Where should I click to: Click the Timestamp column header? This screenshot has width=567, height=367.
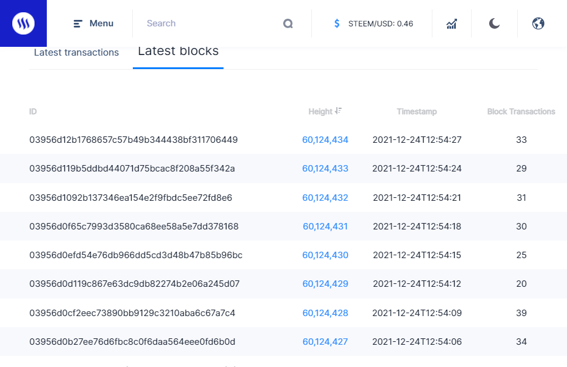(x=417, y=111)
